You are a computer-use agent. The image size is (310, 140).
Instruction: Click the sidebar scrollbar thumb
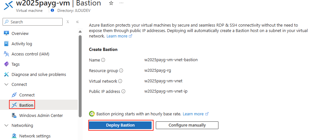coord(80,76)
